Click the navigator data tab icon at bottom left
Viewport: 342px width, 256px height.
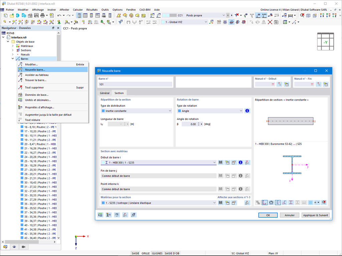click(5, 247)
